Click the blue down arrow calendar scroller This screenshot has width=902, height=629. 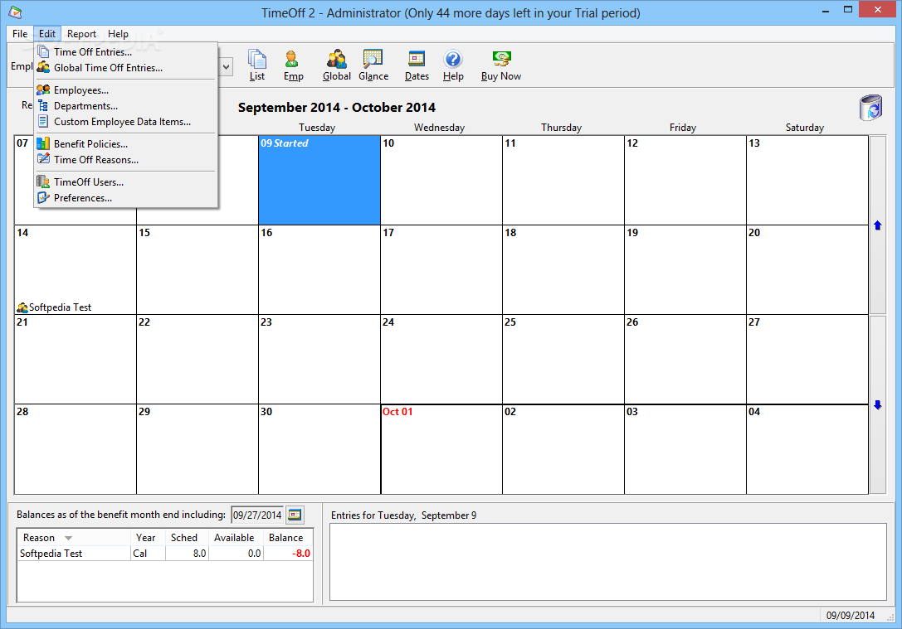tap(877, 405)
